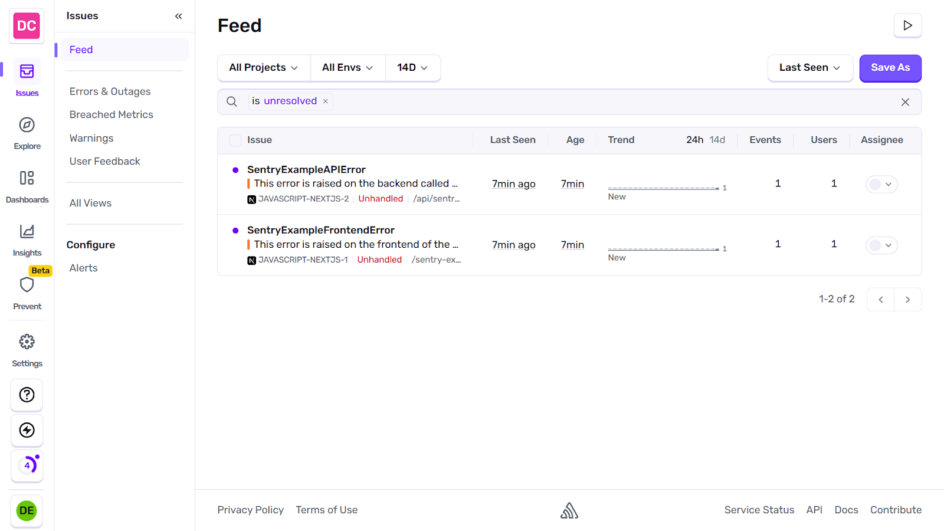Open Settings via the gear icon
Viewport: 944px width, 531px height.
pyautogui.click(x=27, y=341)
